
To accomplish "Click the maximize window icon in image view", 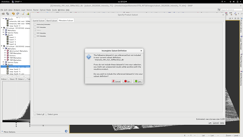I will 238,18.
